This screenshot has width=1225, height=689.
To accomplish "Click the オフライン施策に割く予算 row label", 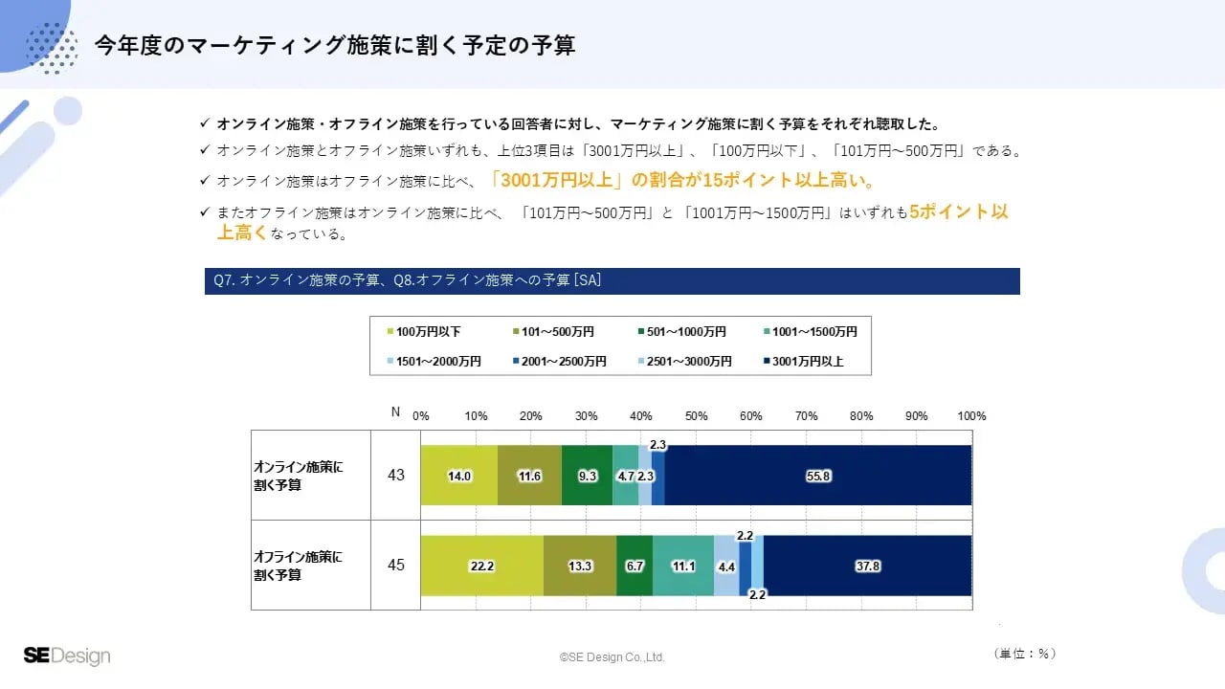I will (x=298, y=566).
